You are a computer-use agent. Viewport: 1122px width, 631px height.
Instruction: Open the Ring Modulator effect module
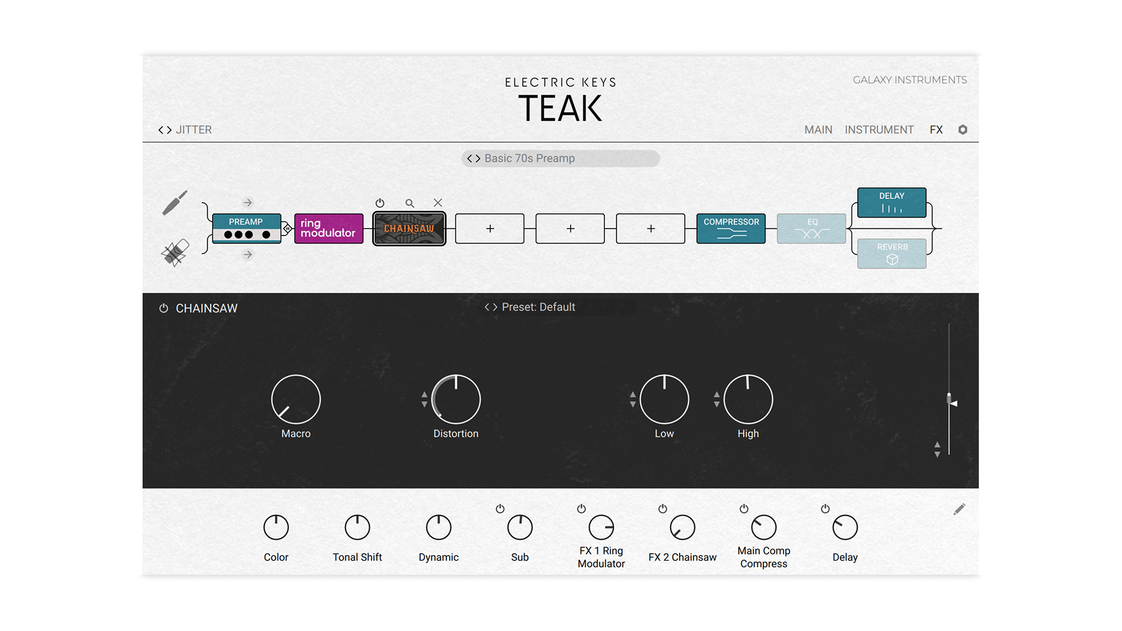(328, 228)
